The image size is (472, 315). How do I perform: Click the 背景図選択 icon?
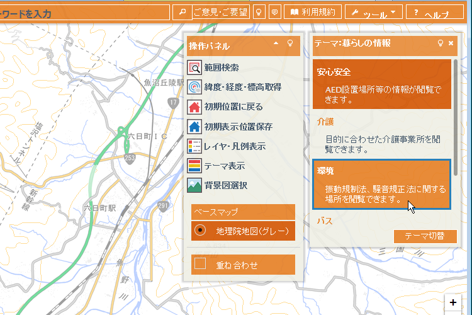[194, 186]
